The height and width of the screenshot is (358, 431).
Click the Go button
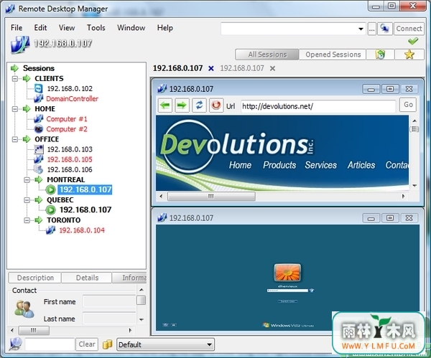click(x=408, y=105)
